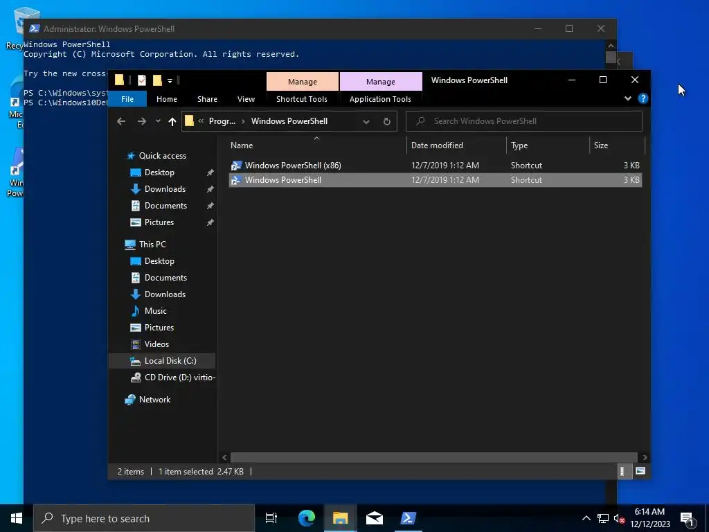
Task: Open address bar previous locations dropdown
Action: pyautogui.click(x=366, y=122)
